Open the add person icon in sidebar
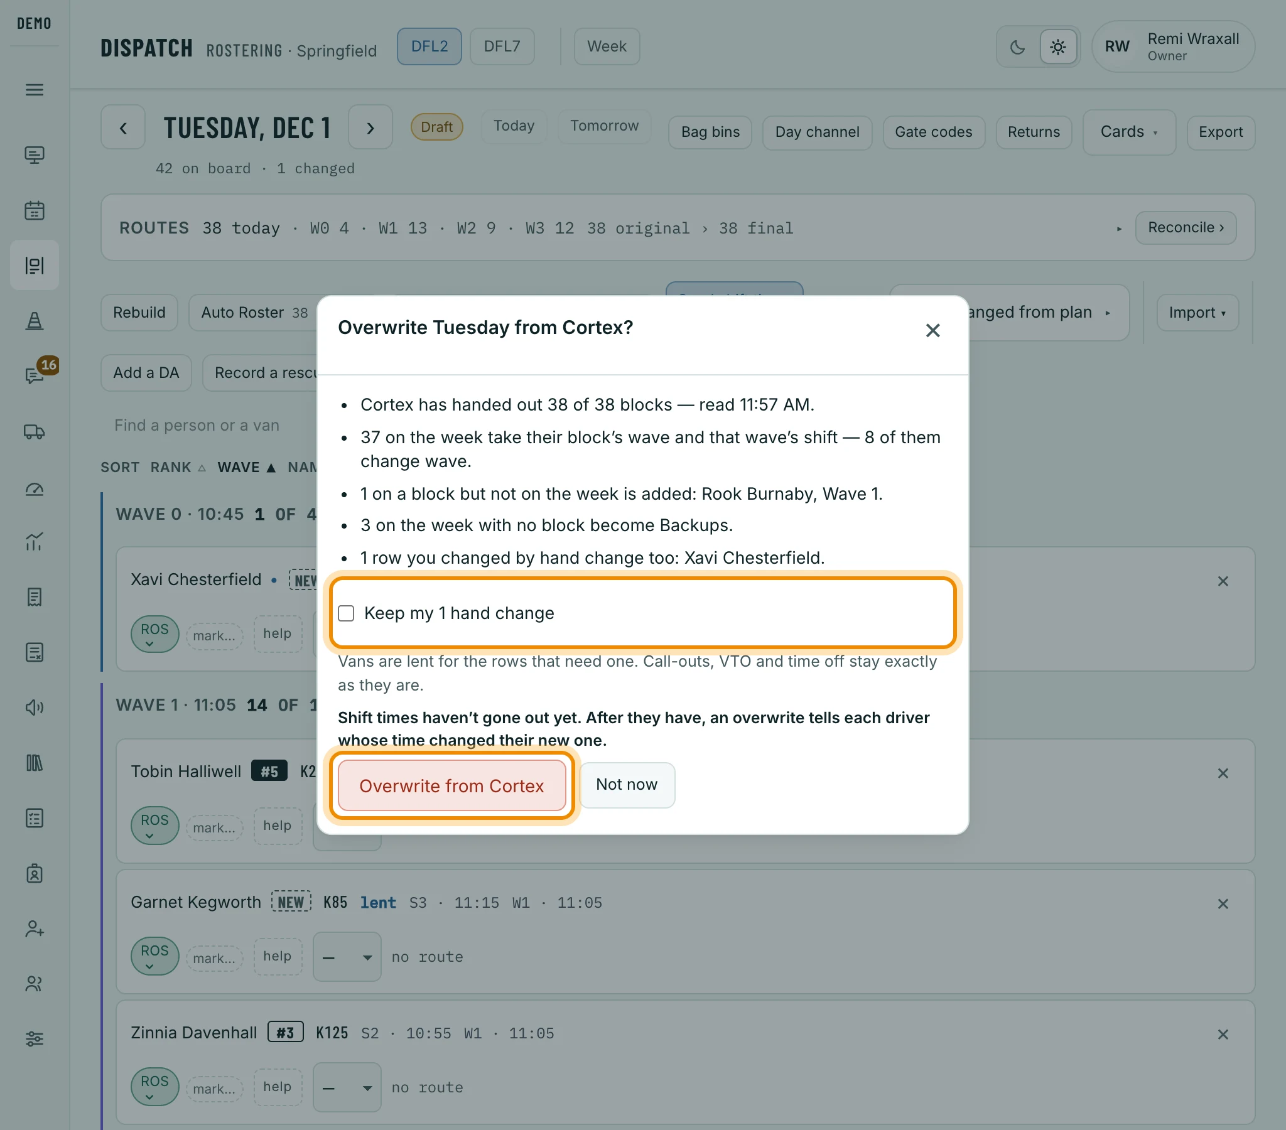Viewport: 1286px width, 1130px height. coord(35,928)
